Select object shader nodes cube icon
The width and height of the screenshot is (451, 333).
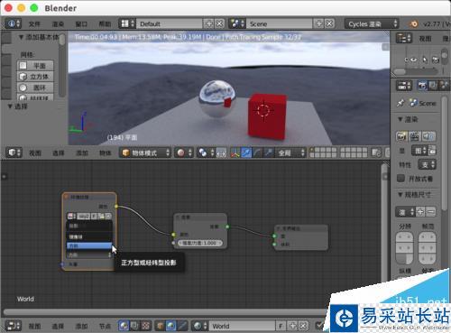(160, 326)
